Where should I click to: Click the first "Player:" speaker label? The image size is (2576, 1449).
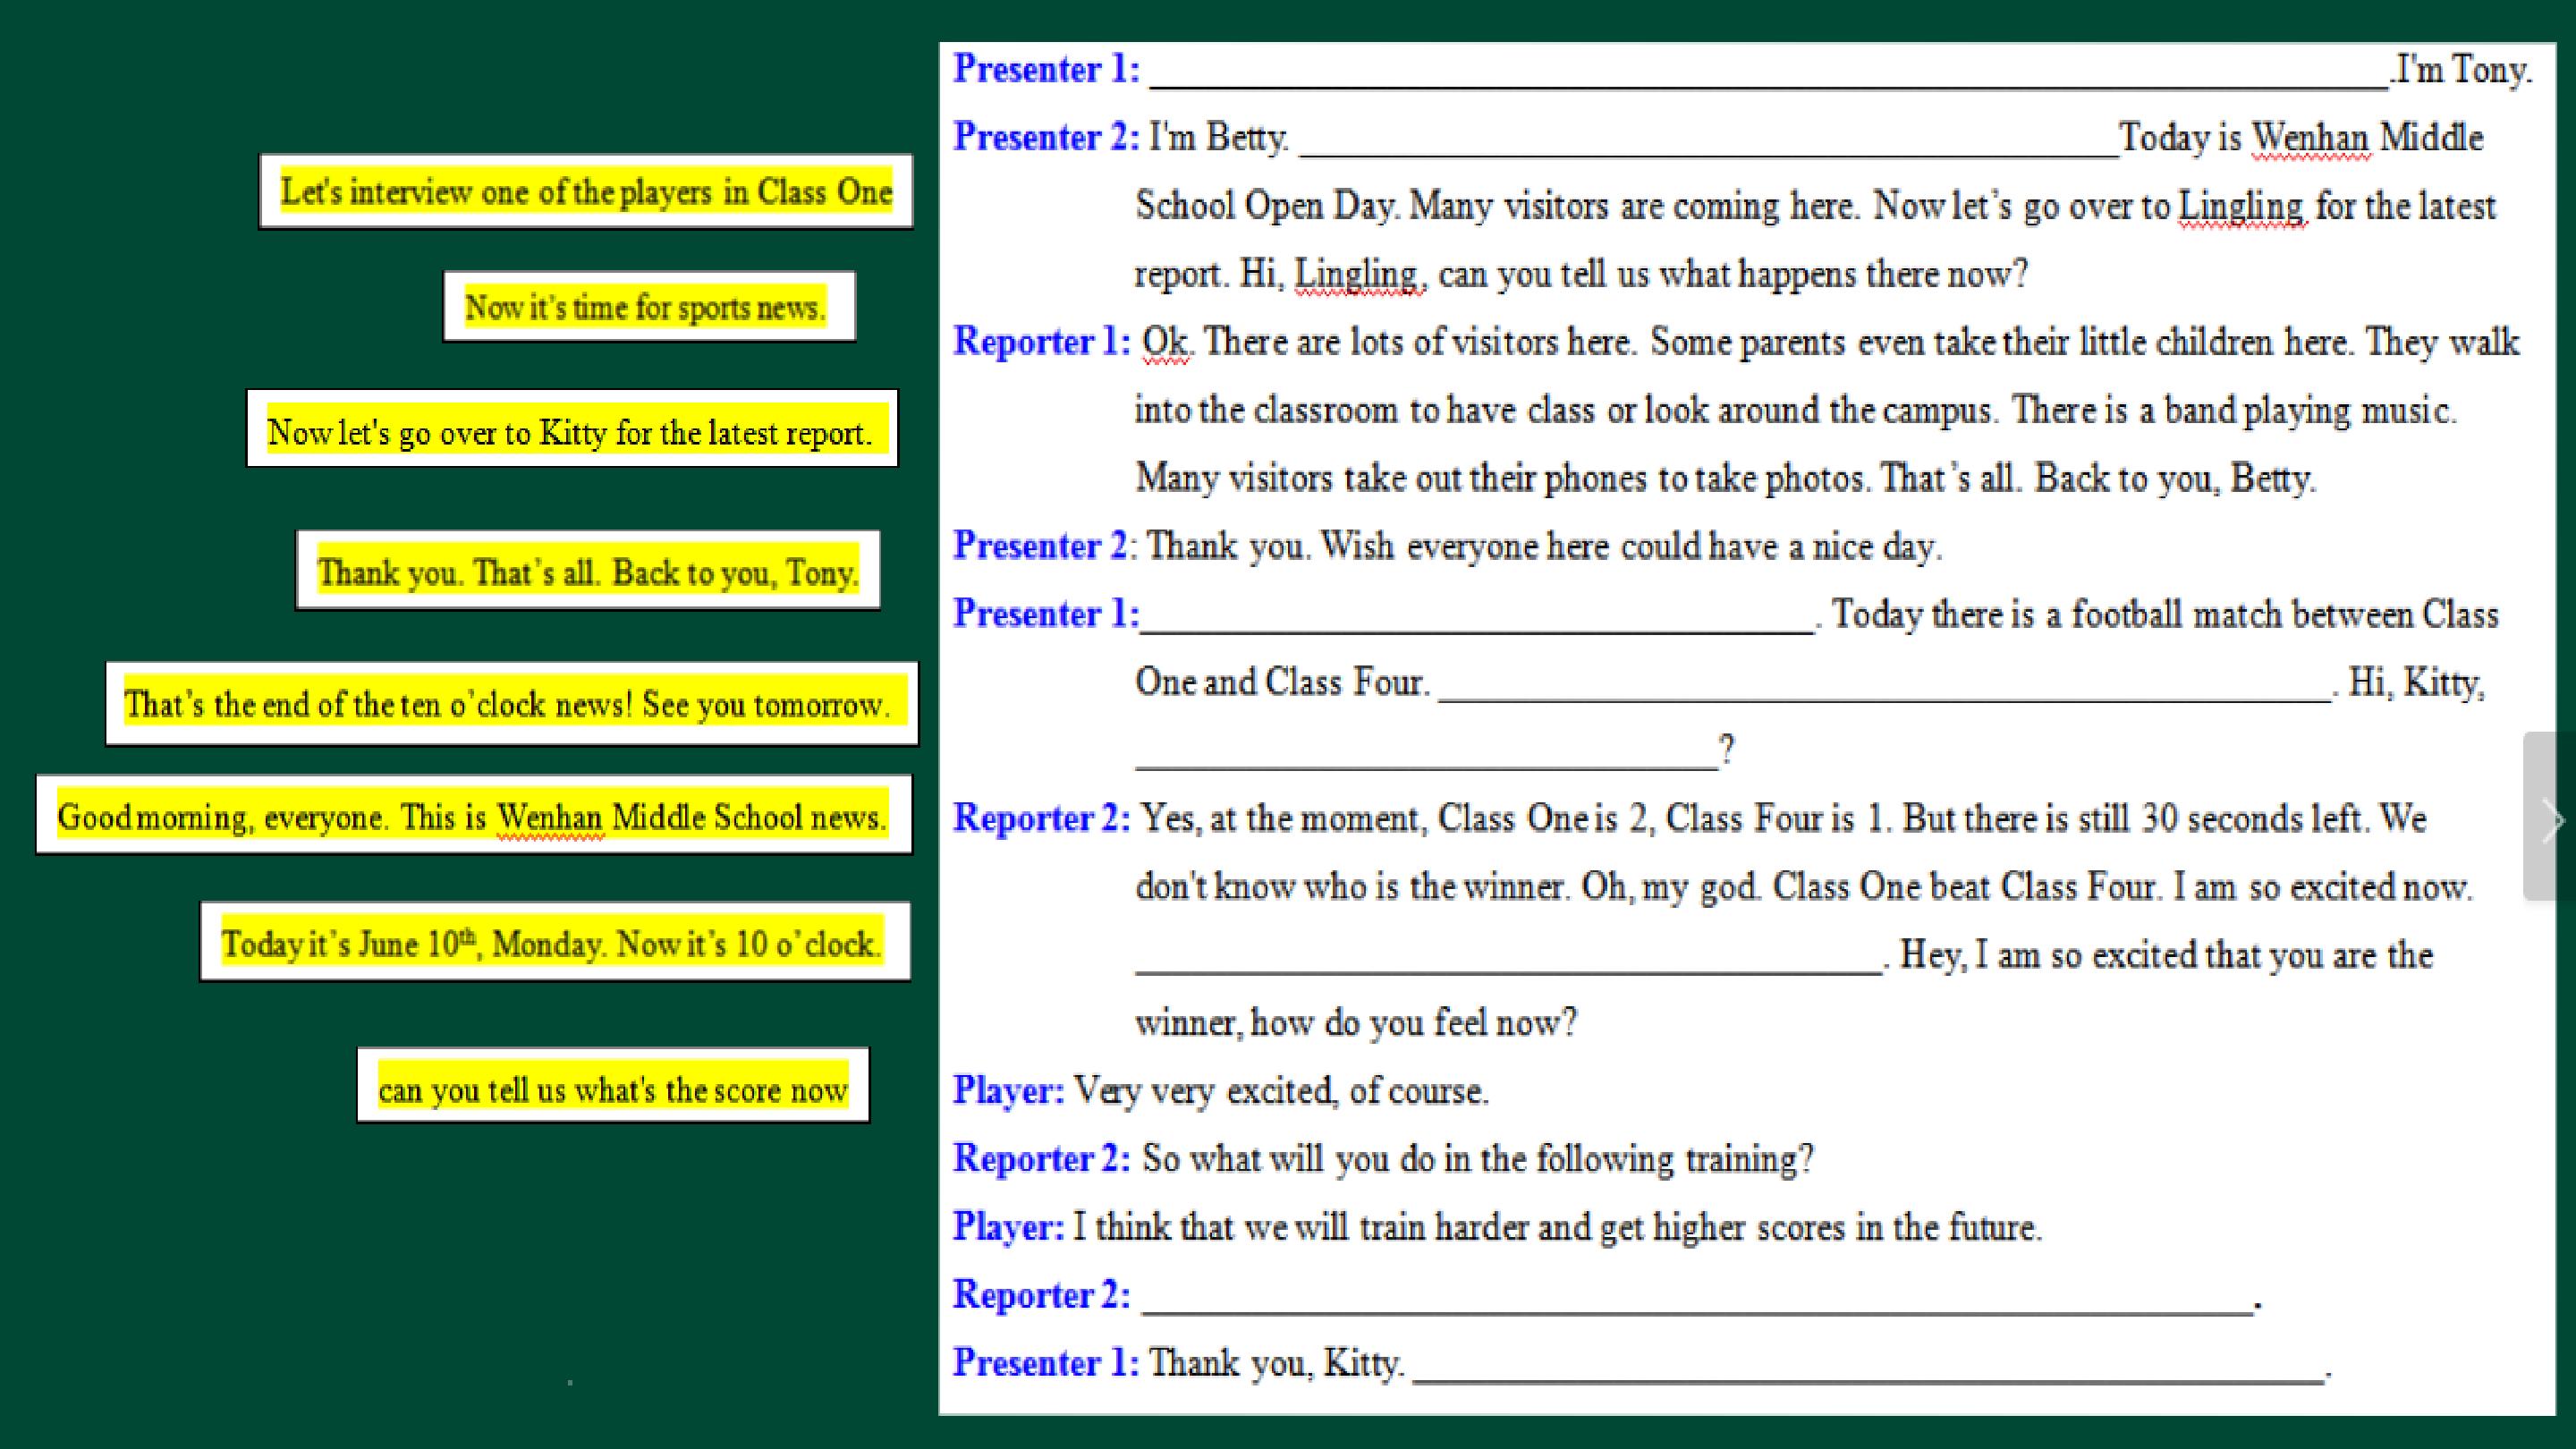coord(1007,1090)
